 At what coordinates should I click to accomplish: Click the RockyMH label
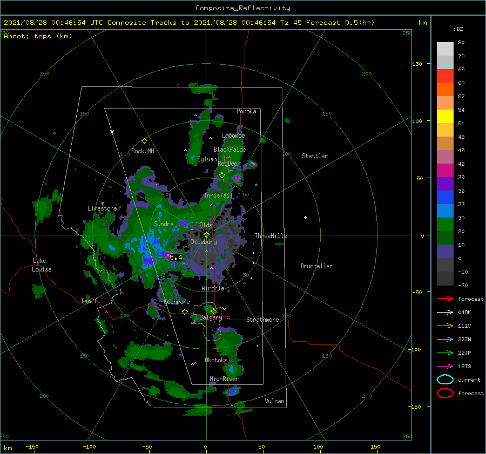click(143, 151)
